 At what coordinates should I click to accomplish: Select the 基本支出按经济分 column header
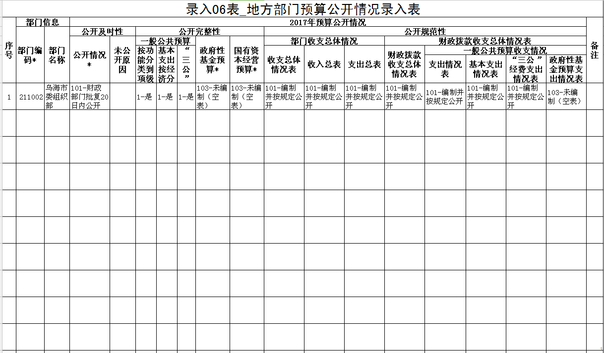pos(167,64)
